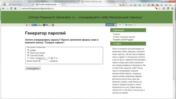Click the green extension icon beside menu
Image resolution: width=176 pixels, height=99 pixels.
pyautogui.click(x=168, y=9)
